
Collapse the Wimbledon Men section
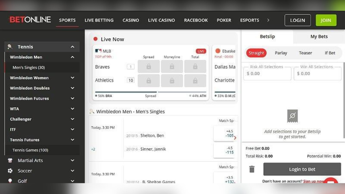pyautogui.click(x=72, y=57)
